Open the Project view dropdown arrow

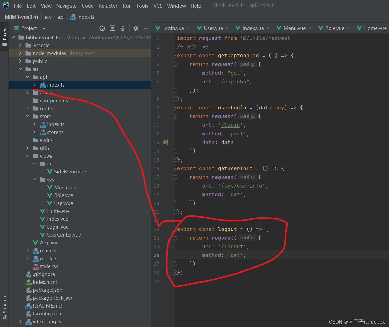pyautogui.click(x=44, y=28)
